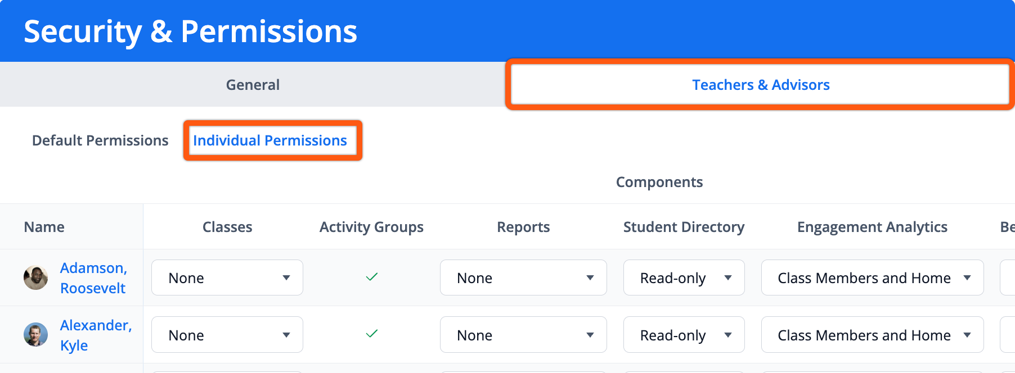This screenshot has height=373, width=1015.
Task: Select Individual Permissions sub-tab
Action: (x=270, y=140)
